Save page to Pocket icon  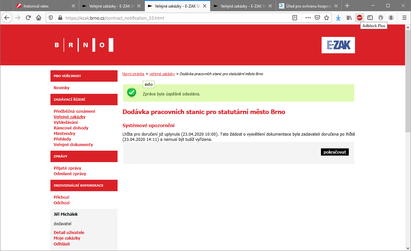tap(317, 18)
